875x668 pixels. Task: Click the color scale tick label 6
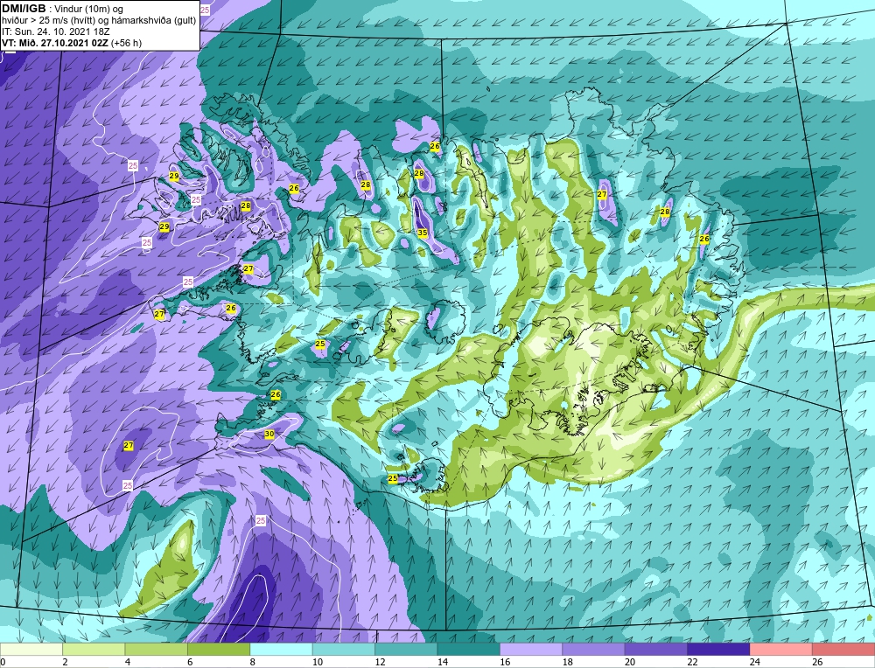[190, 662]
